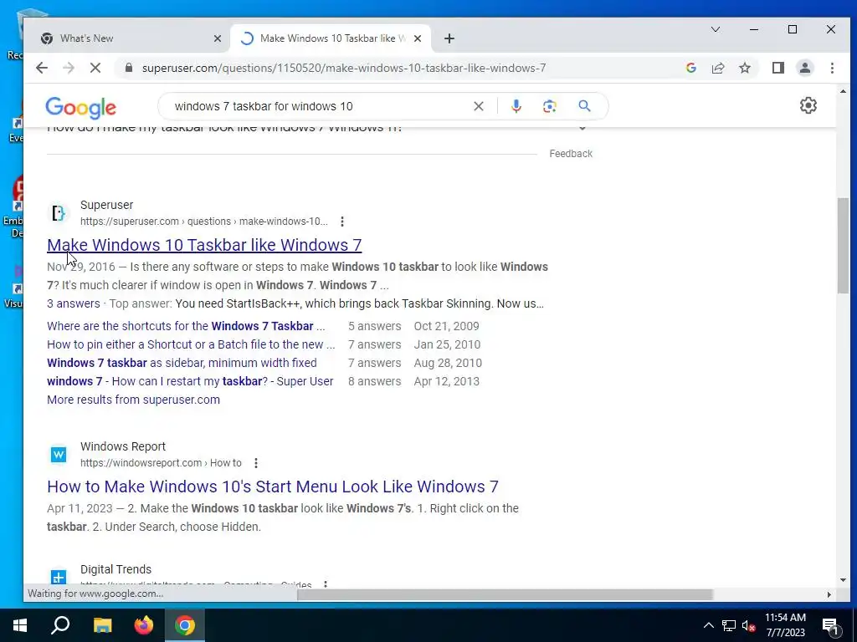Click the 'Apr 12, 2013' date

[447, 381]
